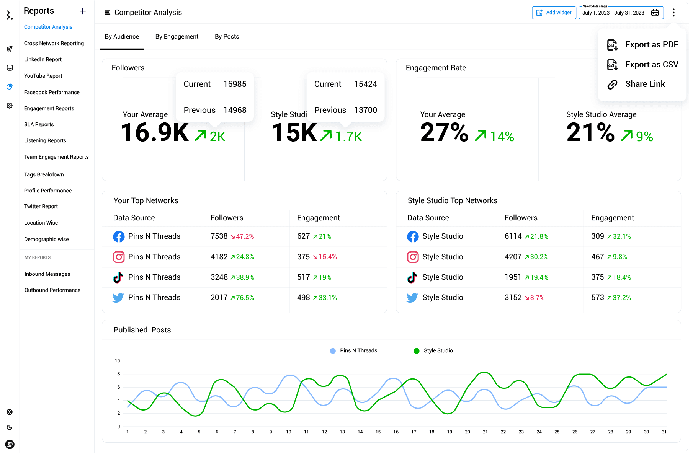
Task: Toggle dark mode moon icon
Action: tap(10, 427)
